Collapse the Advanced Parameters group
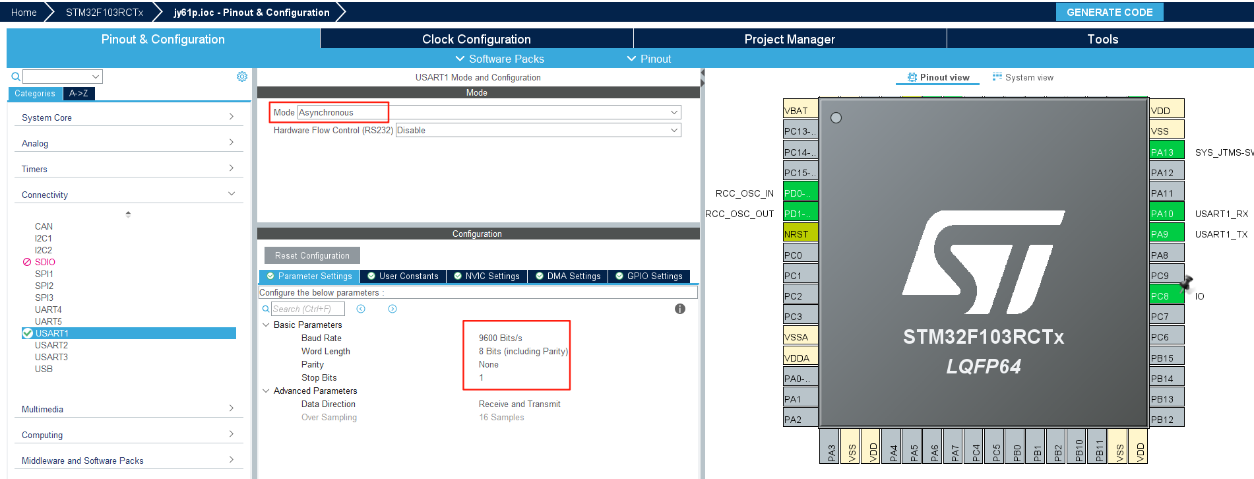Screen dimensions: 1254x479 pos(266,391)
